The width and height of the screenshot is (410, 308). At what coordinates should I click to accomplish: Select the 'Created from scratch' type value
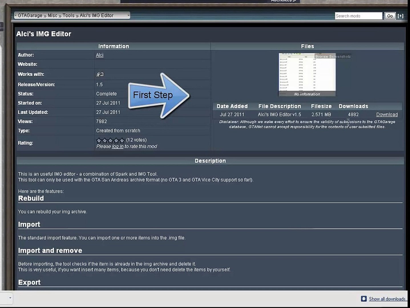tap(118, 131)
